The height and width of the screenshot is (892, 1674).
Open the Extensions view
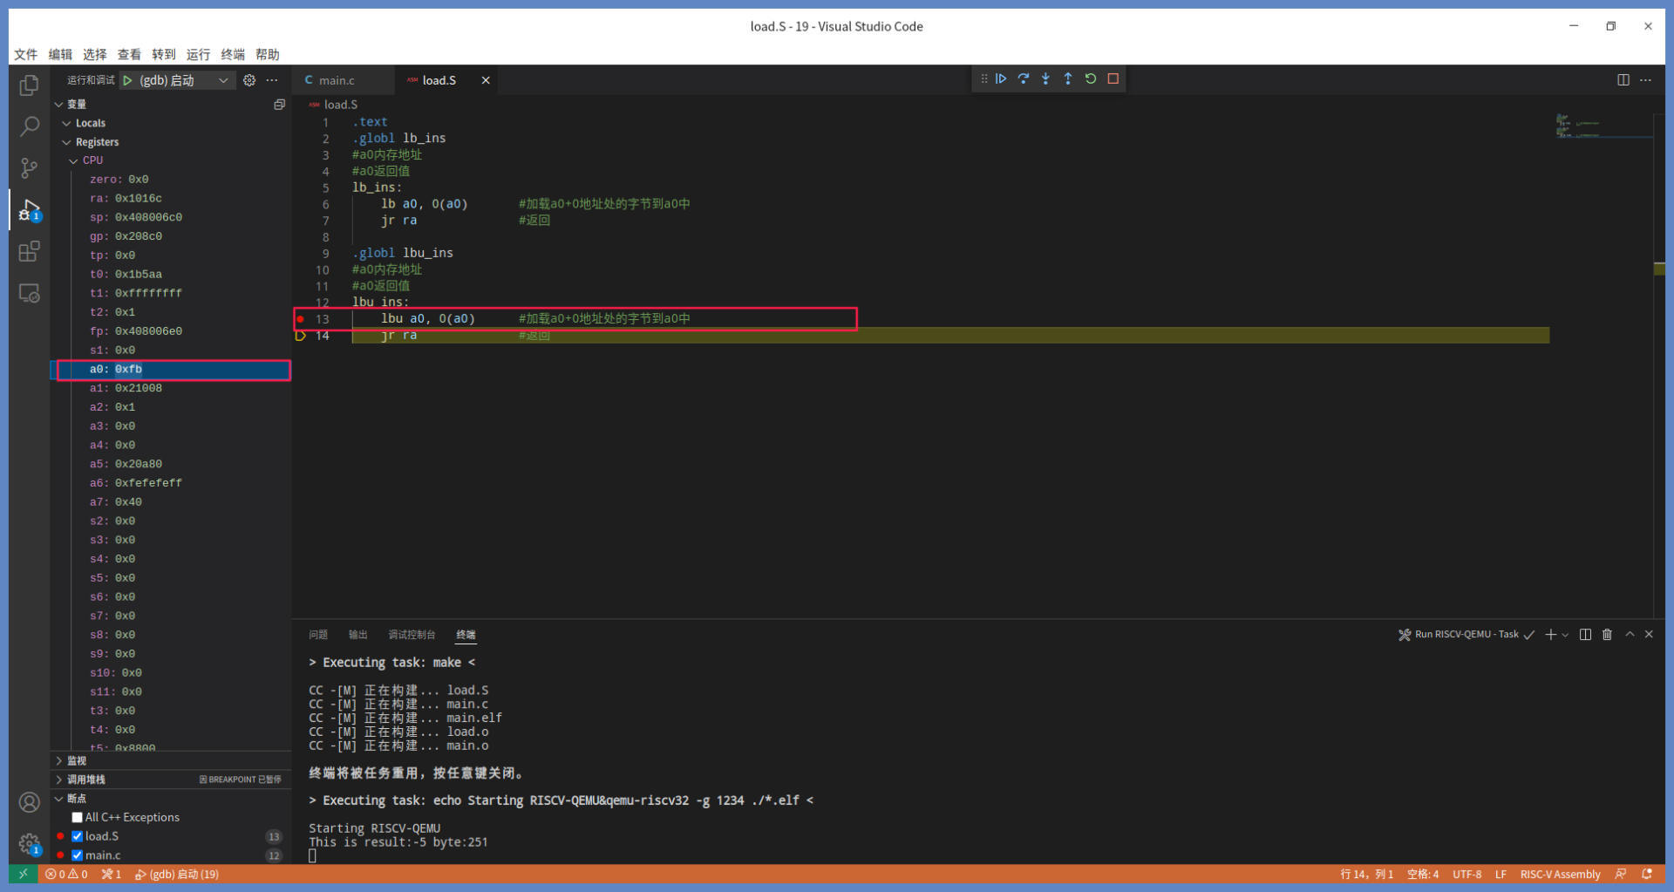(29, 252)
